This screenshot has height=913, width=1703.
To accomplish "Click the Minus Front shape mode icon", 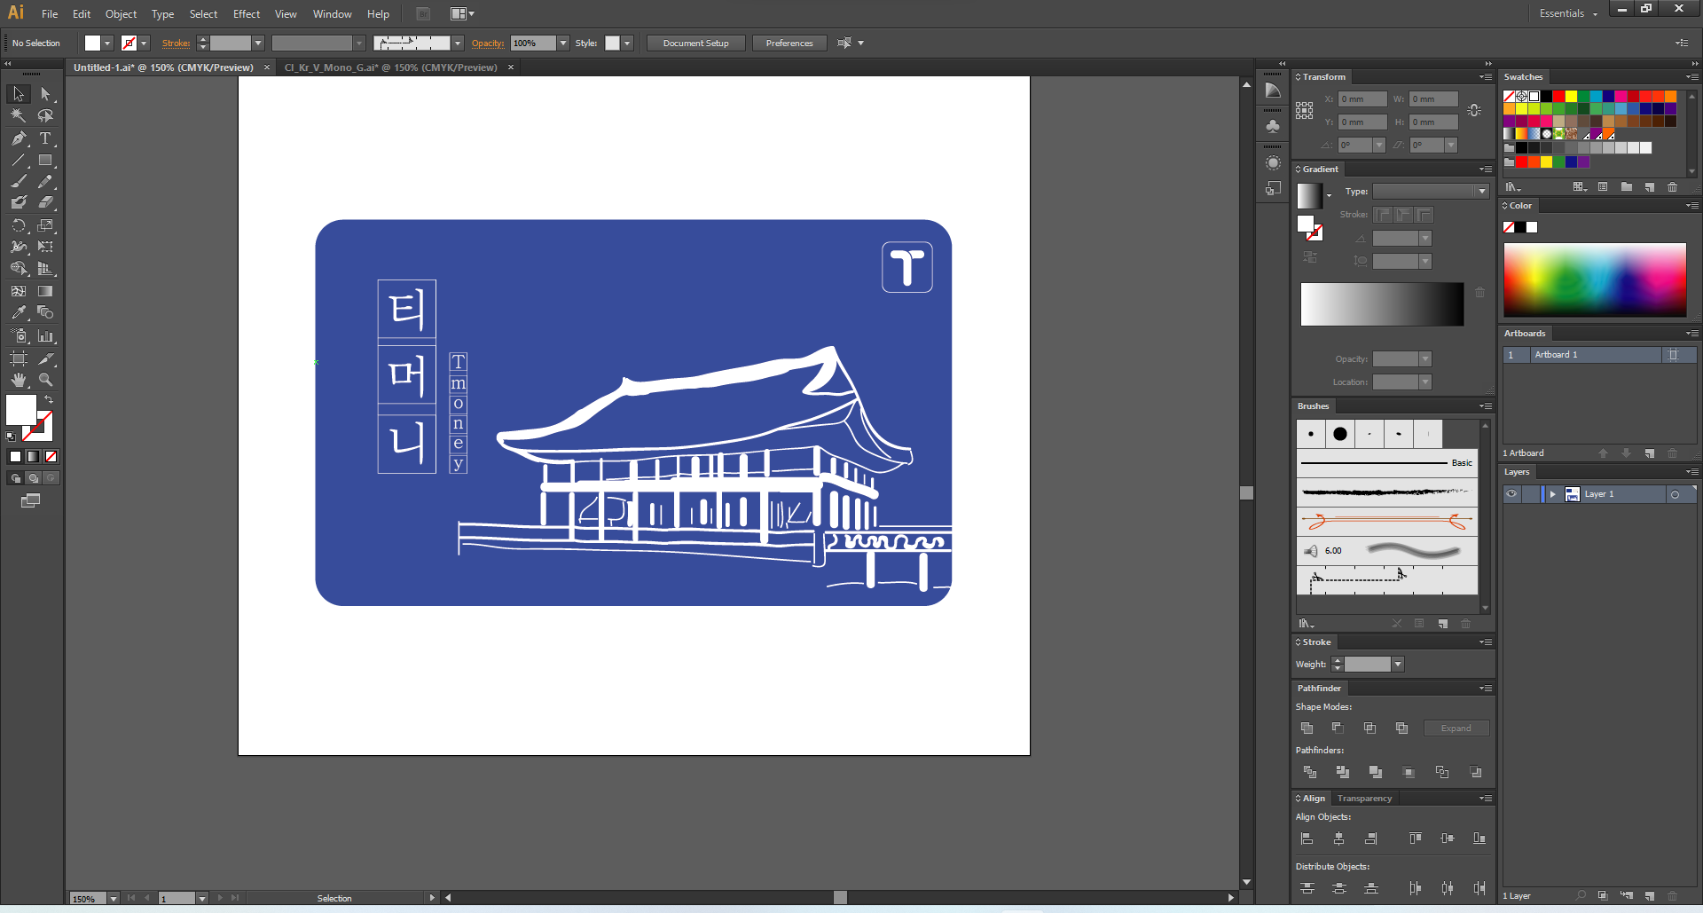I will point(1338,728).
